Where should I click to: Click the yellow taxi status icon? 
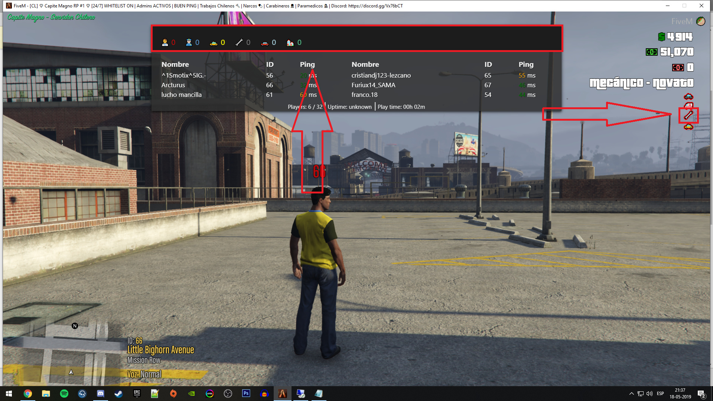688,127
